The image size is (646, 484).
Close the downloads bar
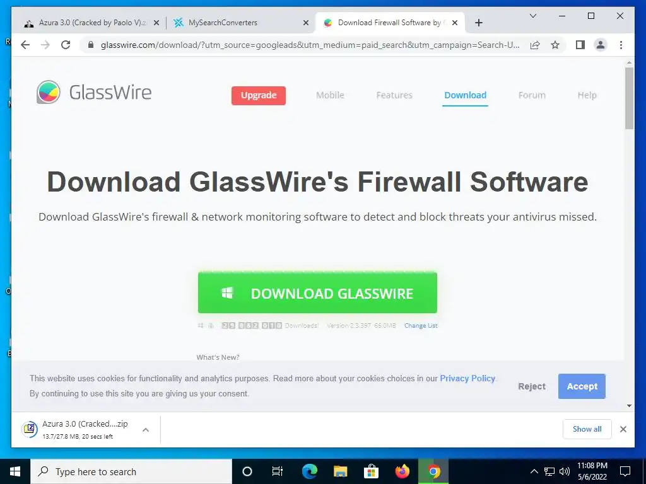coord(623,429)
